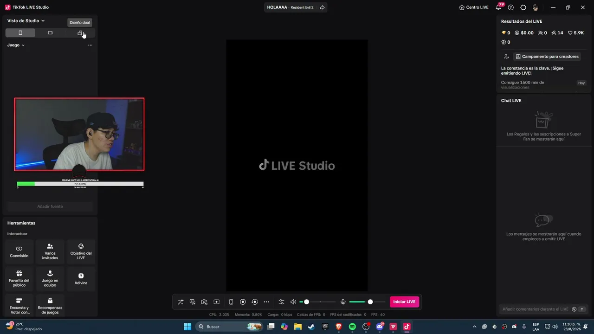Open more options in the bottom toolbar
This screenshot has height=334, width=594.
pyautogui.click(x=266, y=302)
